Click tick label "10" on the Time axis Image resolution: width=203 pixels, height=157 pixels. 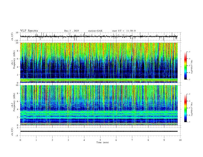180,140
